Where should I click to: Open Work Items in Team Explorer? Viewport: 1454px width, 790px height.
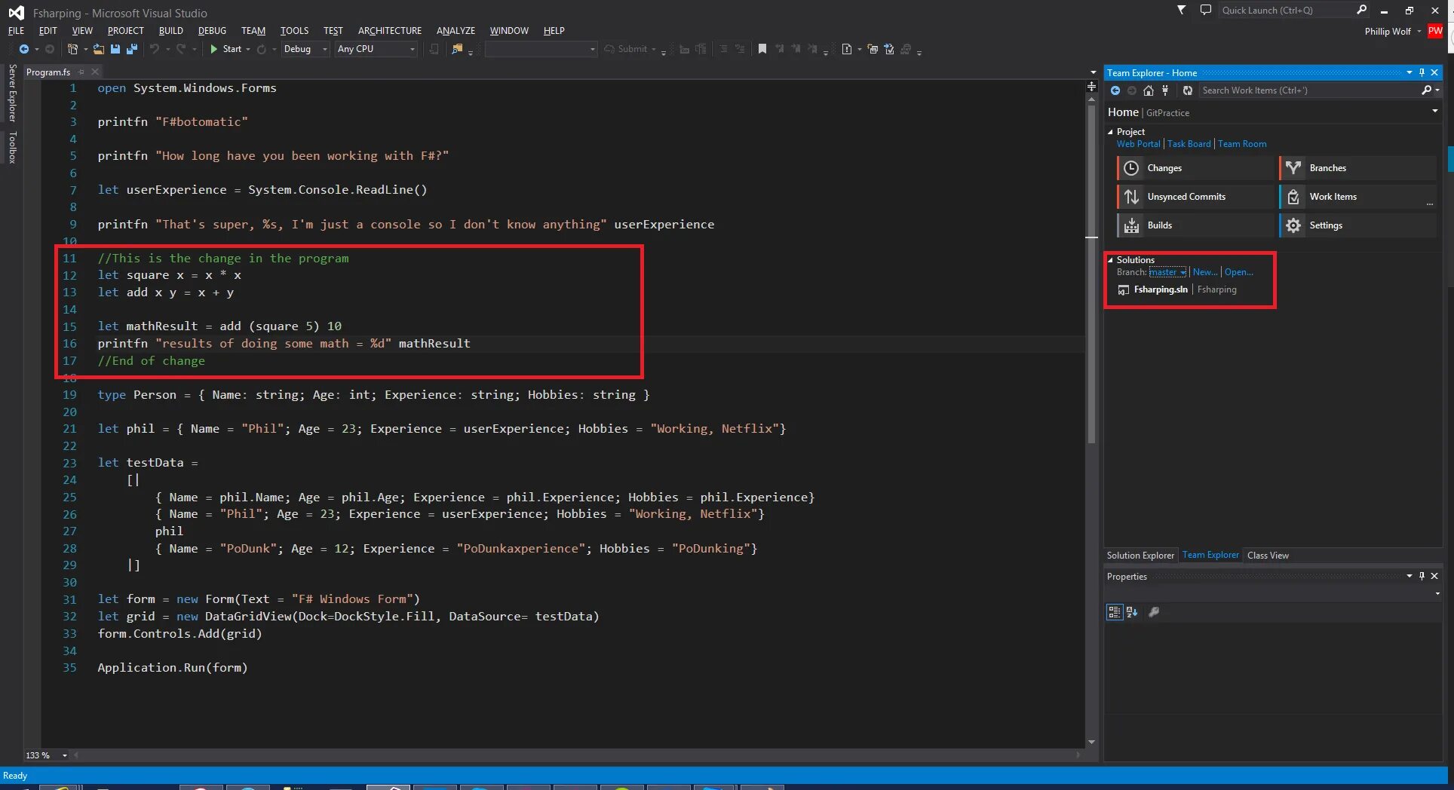1358,197
